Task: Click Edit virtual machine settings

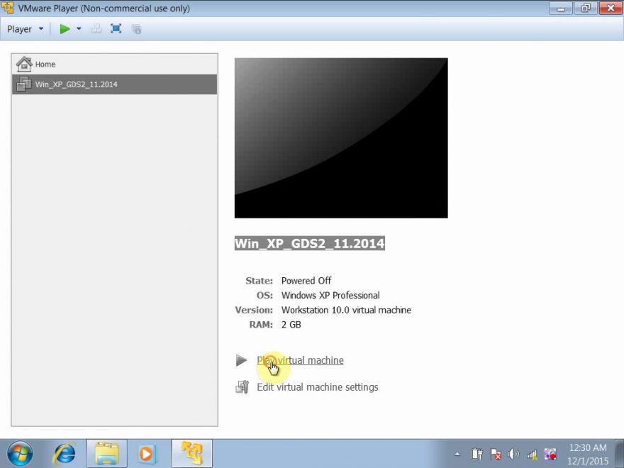Action: tap(317, 386)
